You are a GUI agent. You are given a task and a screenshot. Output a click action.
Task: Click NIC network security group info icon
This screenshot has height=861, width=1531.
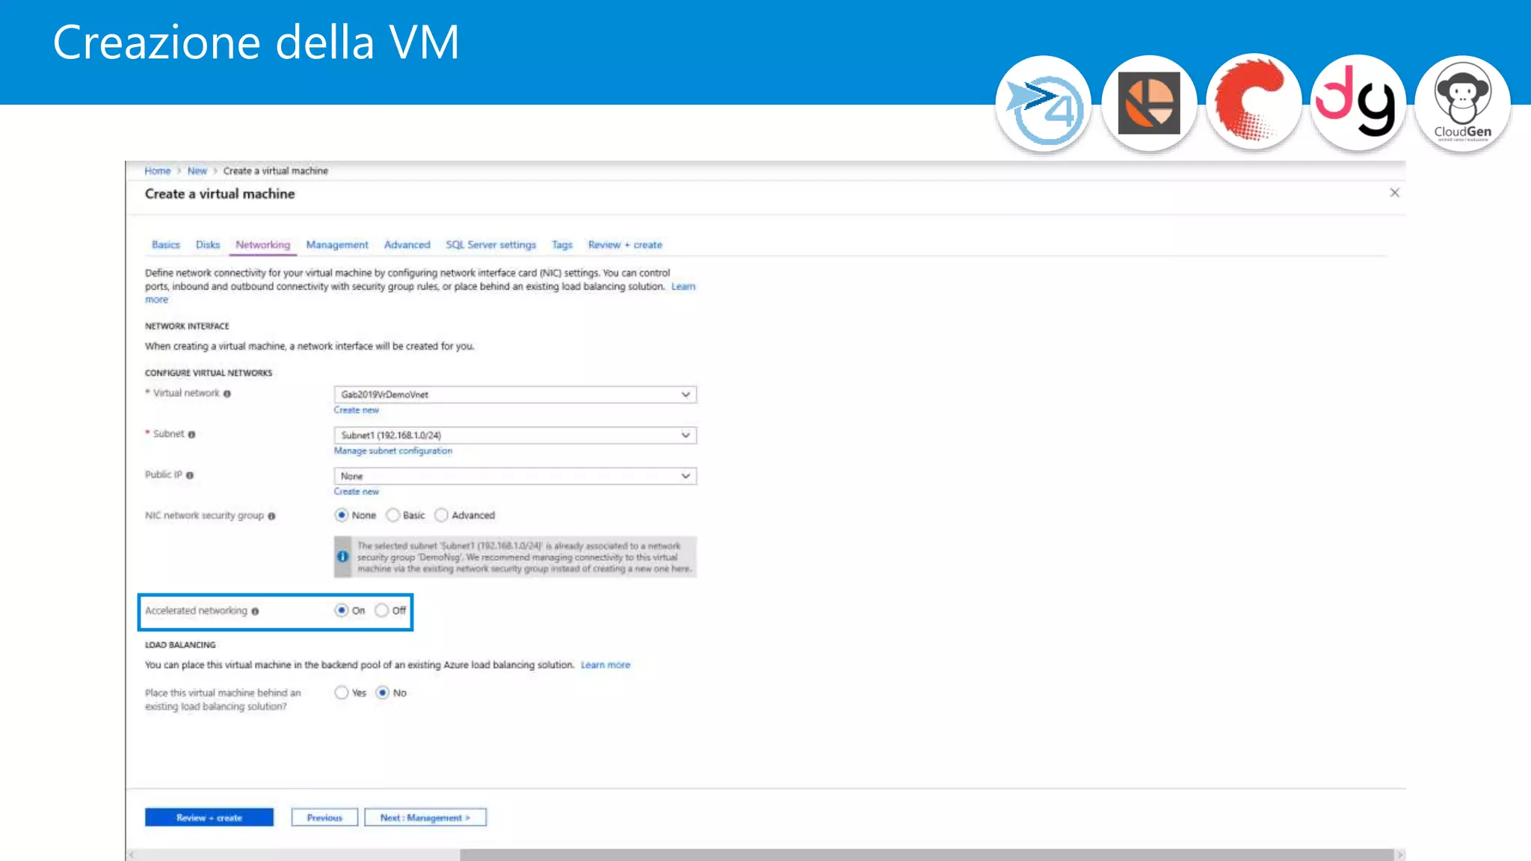click(x=271, y=516)
